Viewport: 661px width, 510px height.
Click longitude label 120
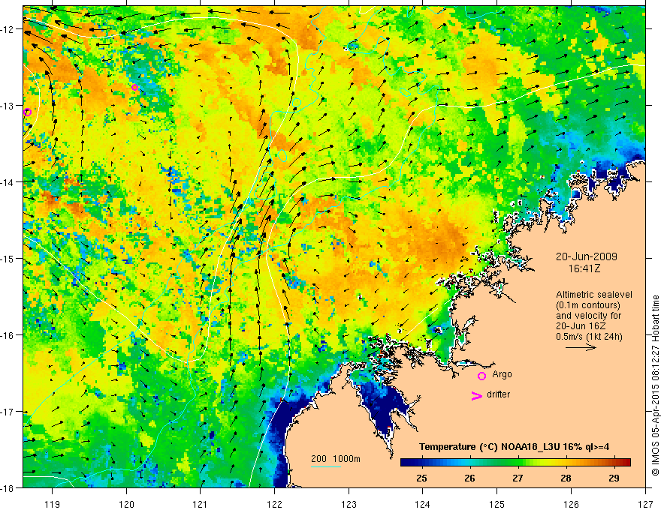pos(126,504)
